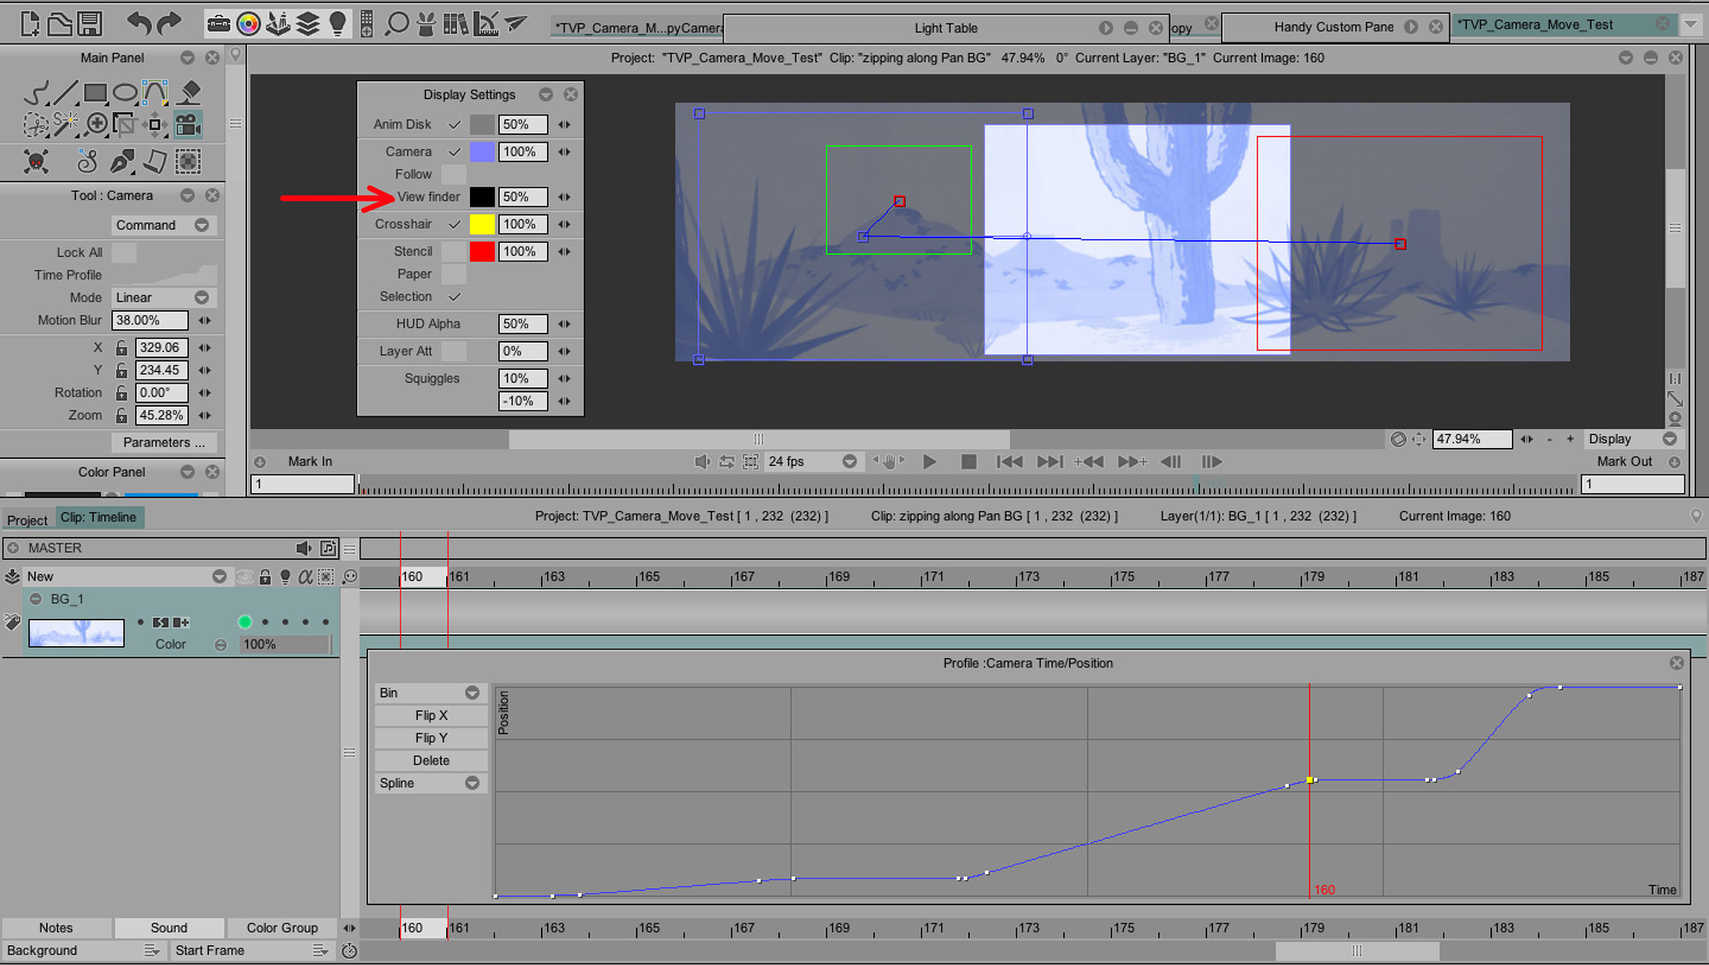Select the Handy Custom Pane tab
This screenshot has height=965, width=1709.
pyautogui.click(x=1334, y=27)
